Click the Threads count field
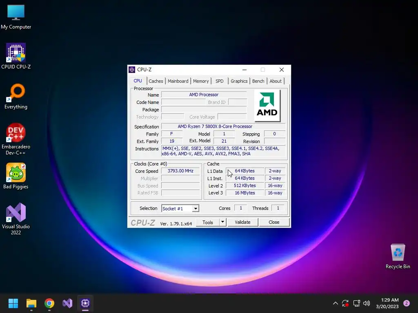 click(278, 208)
